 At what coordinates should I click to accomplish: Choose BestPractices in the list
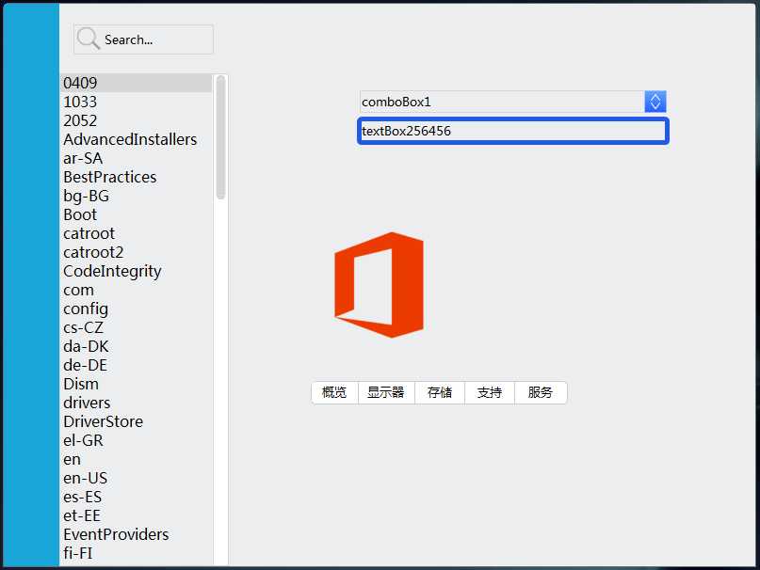click(x=137, y=177)
